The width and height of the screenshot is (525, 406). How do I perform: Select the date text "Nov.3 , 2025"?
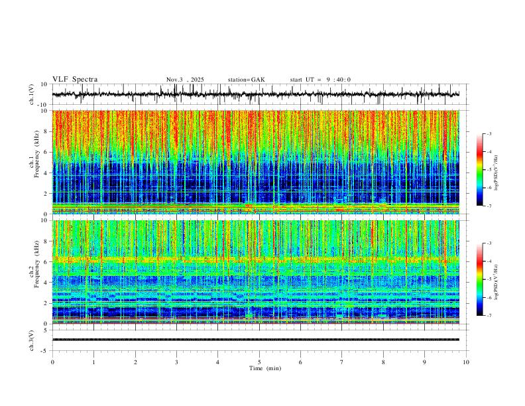(185, 80)
